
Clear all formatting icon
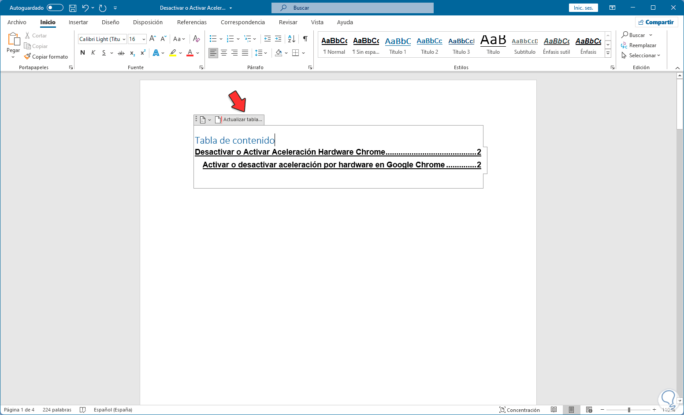point(197,39)
